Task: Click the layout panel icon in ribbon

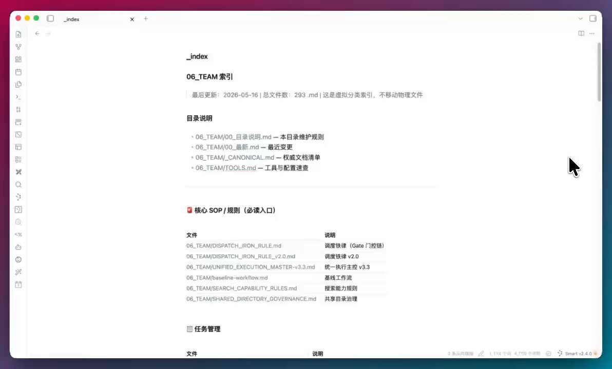Action: 18,147
